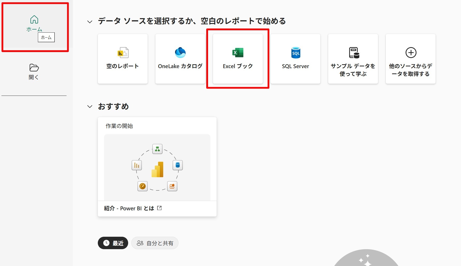Choose the OneLake カタログ icon
461x266 pixels.
180,53
